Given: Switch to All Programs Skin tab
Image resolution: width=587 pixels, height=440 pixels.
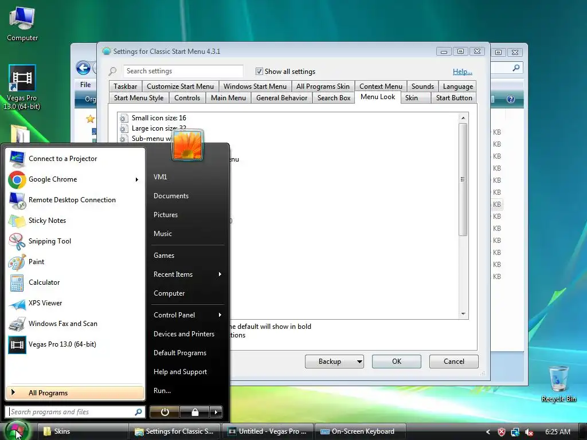Looking at the screenshot, I should [x=323, y=87].
